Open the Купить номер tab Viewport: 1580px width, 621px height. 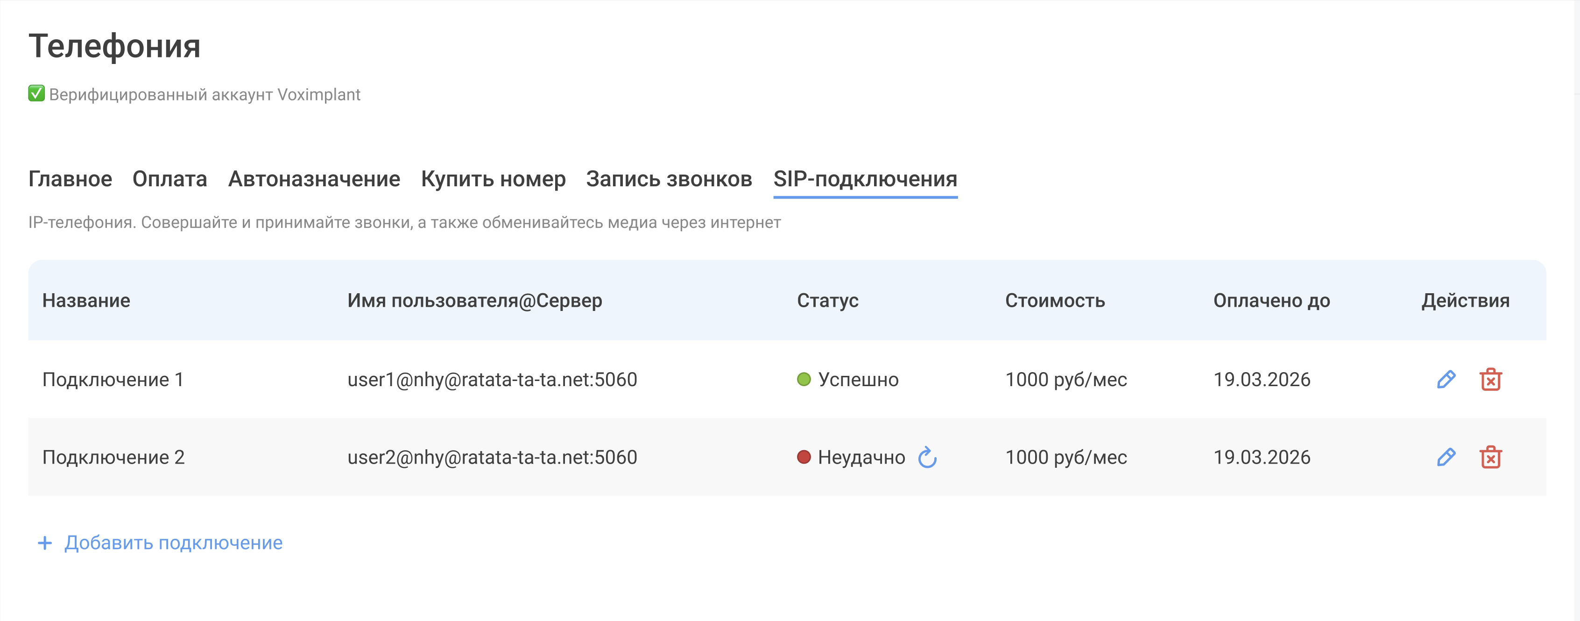coord(493,178)
